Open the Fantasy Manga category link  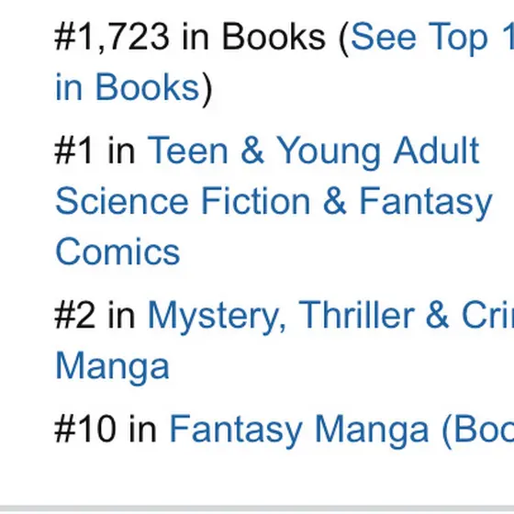click(x=341, y=430)
